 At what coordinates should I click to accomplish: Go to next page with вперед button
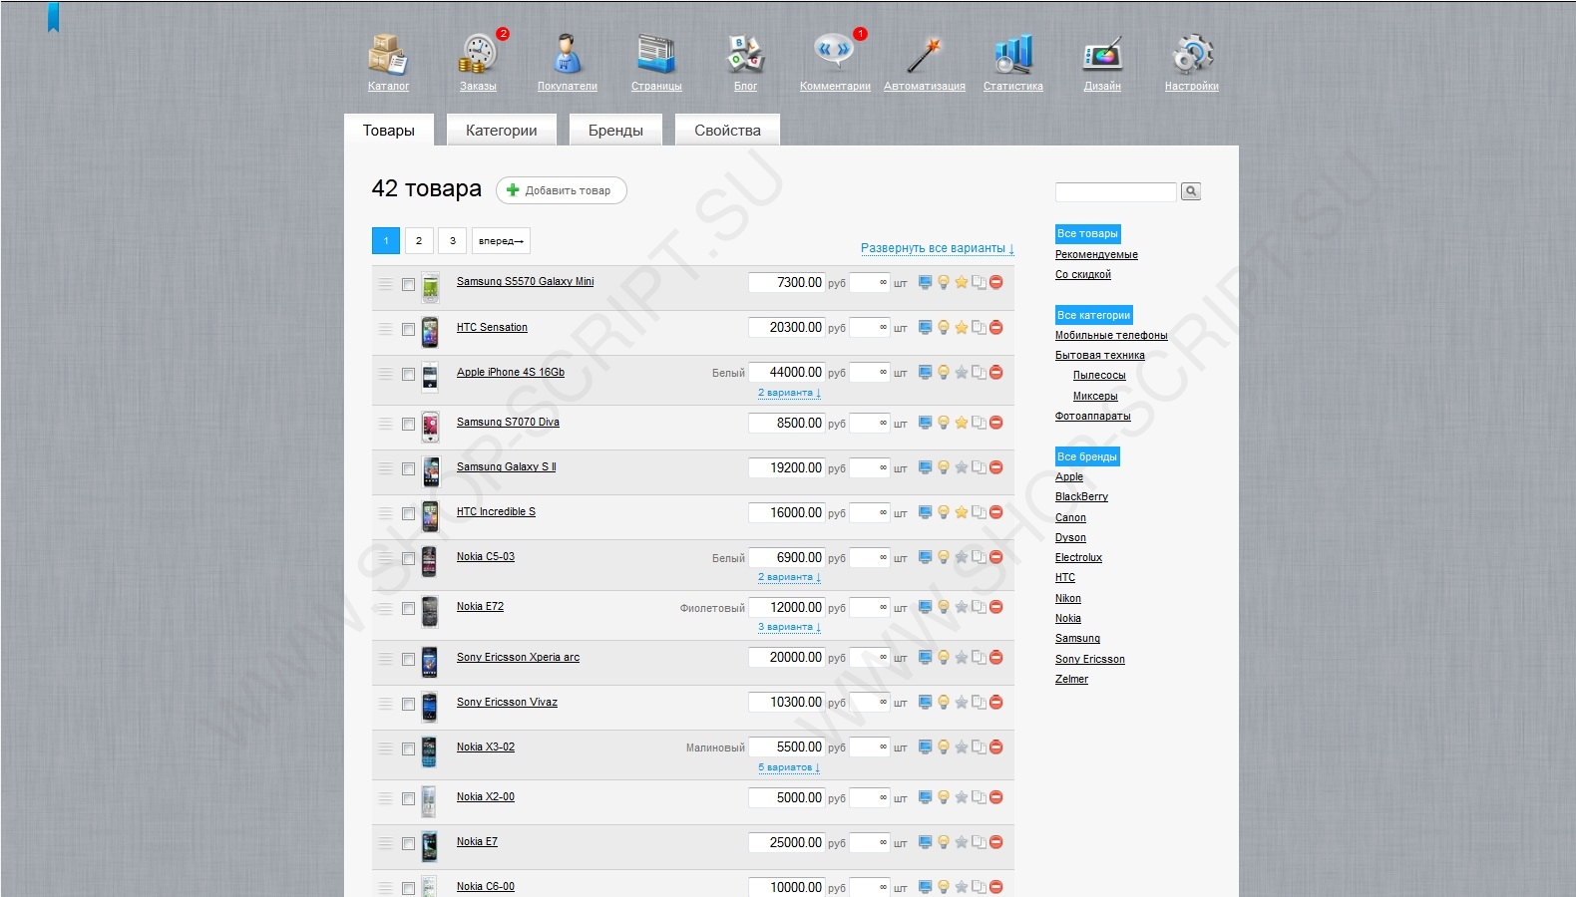point(501,241)
